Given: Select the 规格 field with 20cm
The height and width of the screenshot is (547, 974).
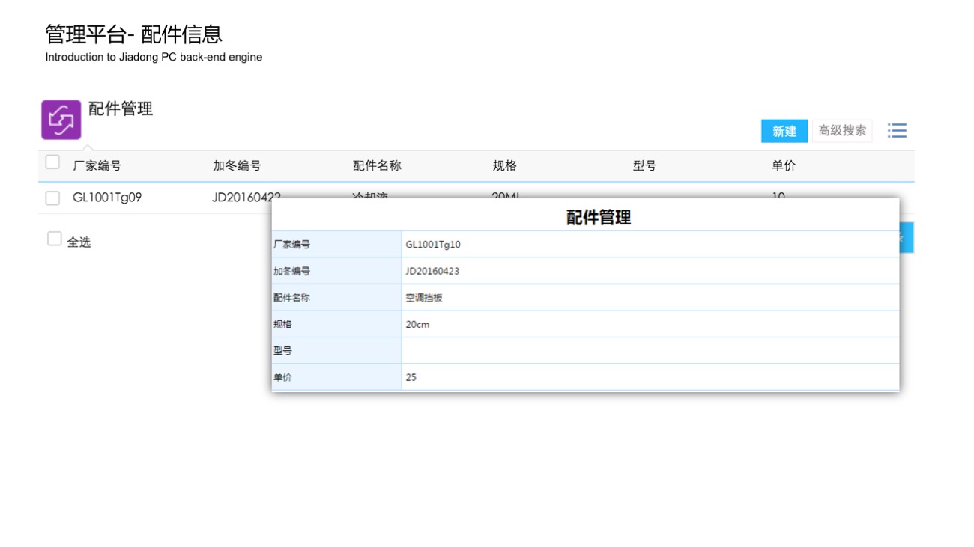Looking at the screenshot, I should pyautogui.click(x=650, y=325).
